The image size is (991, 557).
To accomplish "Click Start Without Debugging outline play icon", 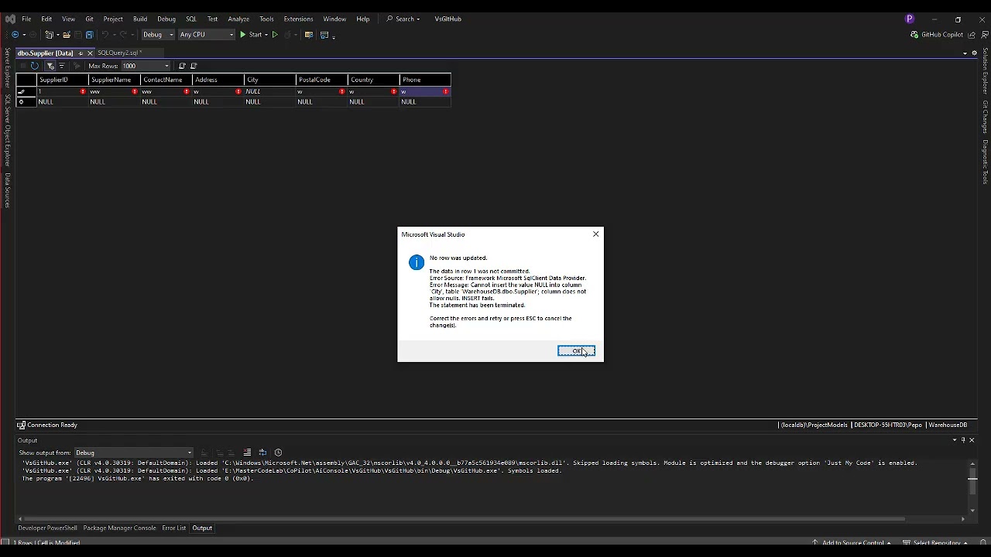I will click(275, 35).
